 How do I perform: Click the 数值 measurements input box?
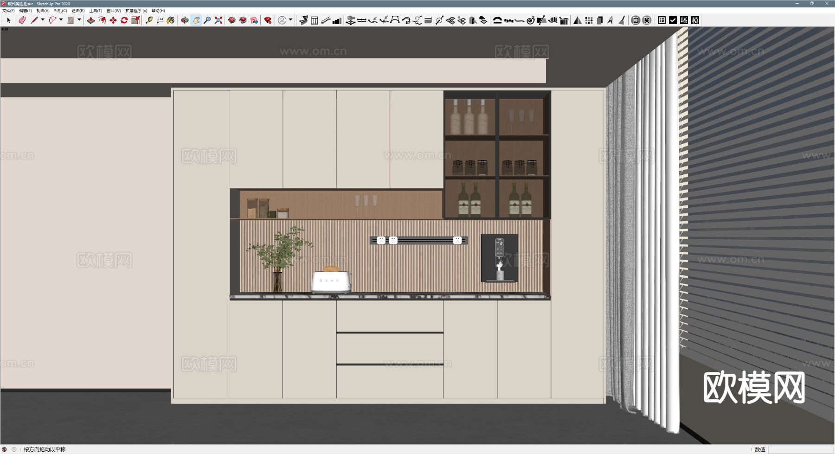801,449
